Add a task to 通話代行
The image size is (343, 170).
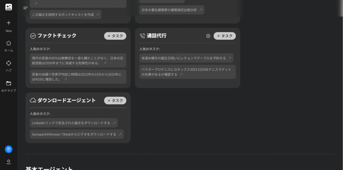click(224, 36)
